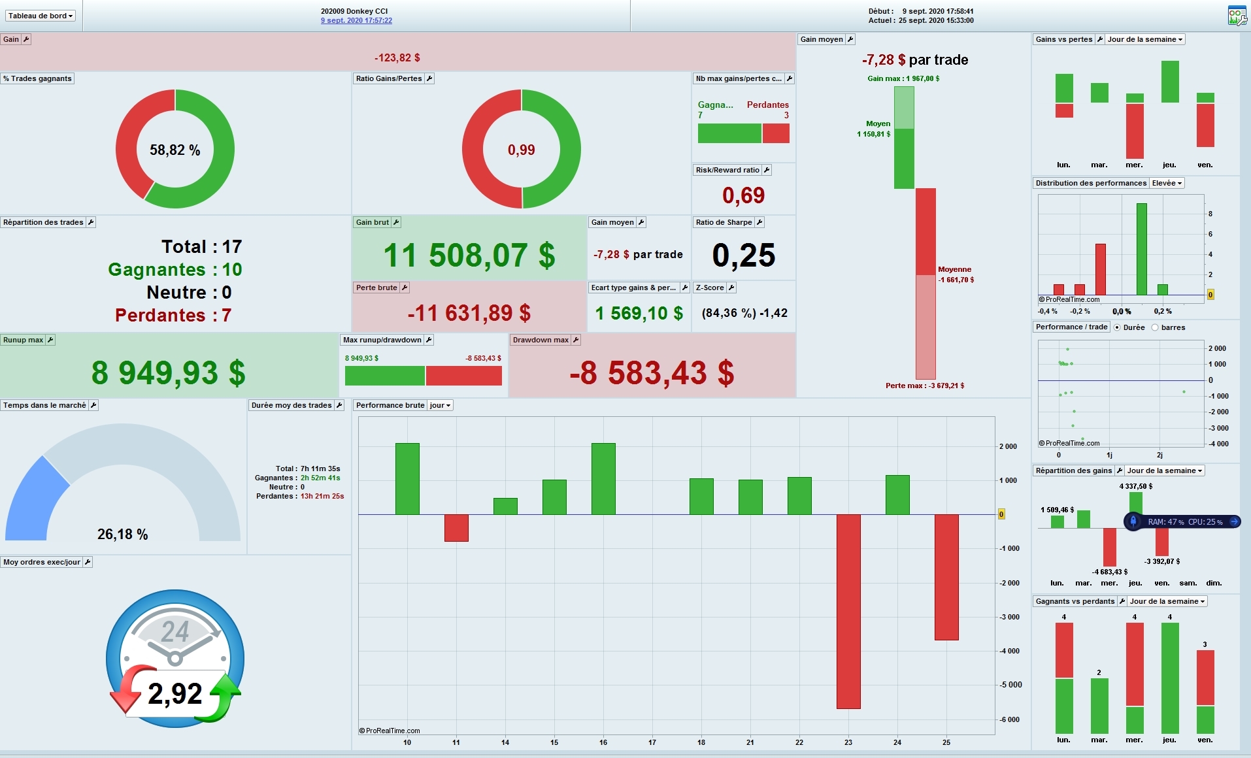The image size is (1251, 758).
Task: Select the Durée radio button
Action: (1117, 327)
